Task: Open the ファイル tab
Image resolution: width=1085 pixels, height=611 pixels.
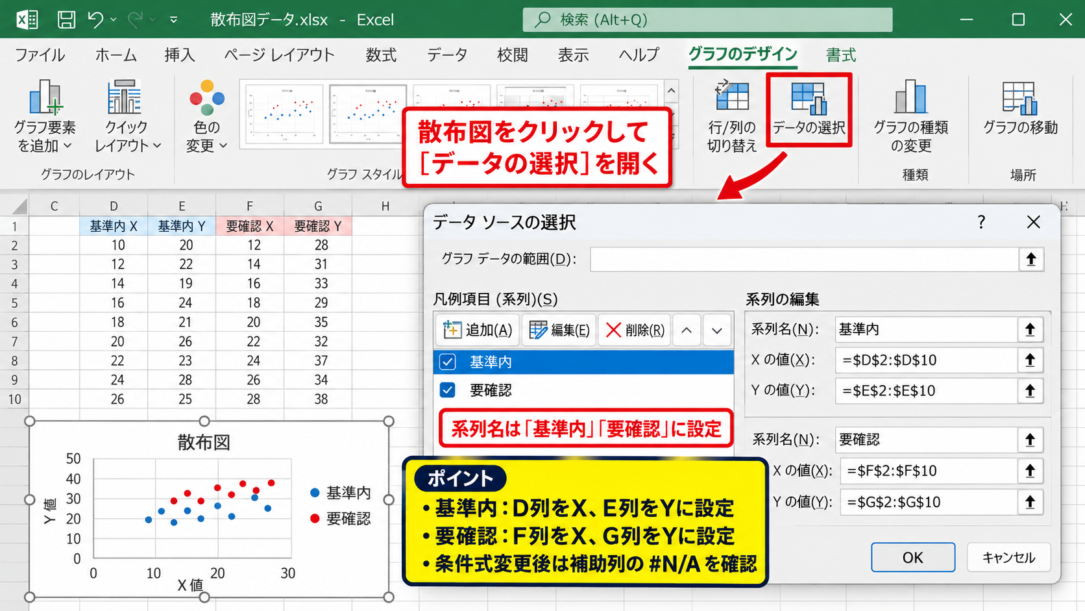Action: pos(40,55)
